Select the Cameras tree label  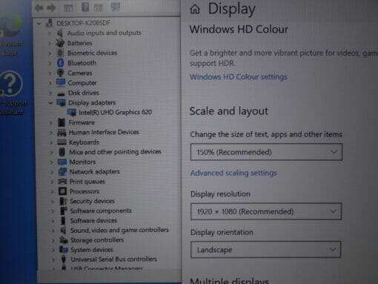coord(79,73)
